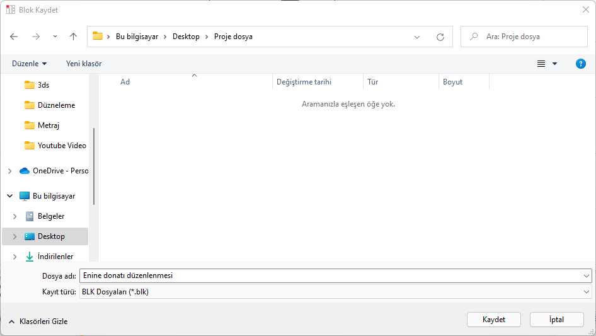Click the Blok Kaydet app icon
The height and width of the screenshot is (336, 596).
pyautogui.click(x=11, y=9)
